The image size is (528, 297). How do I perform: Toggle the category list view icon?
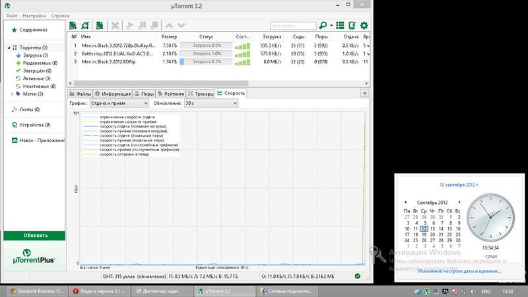[340, 25]
